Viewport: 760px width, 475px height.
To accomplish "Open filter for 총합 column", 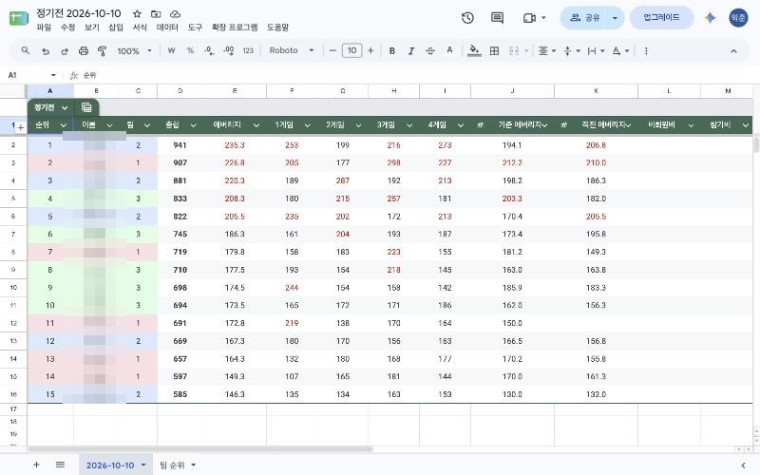I will 194,125.
